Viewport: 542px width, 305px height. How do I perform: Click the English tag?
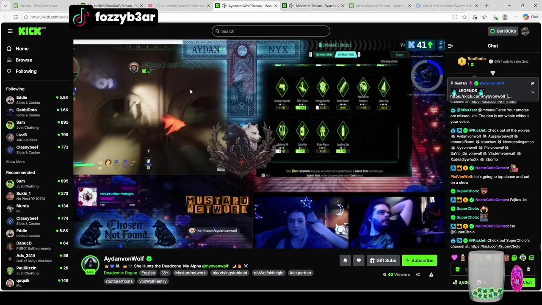(148, 273)
